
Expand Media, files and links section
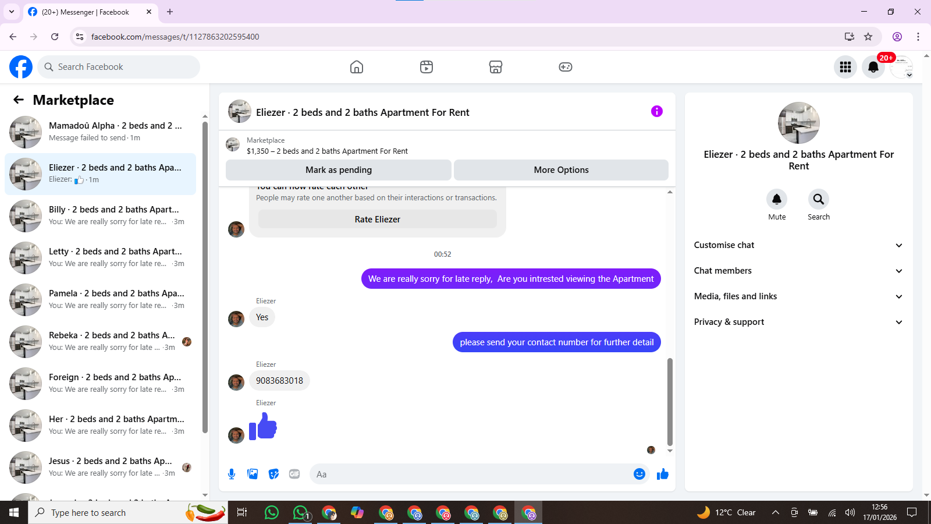798,296
